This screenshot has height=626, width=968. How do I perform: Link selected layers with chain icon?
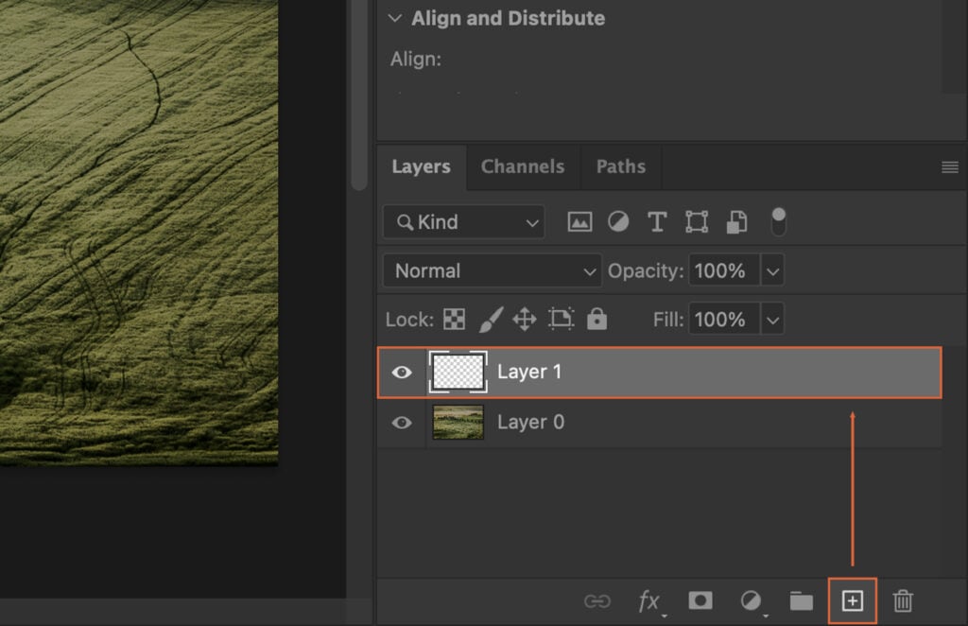tap(600, 600)
